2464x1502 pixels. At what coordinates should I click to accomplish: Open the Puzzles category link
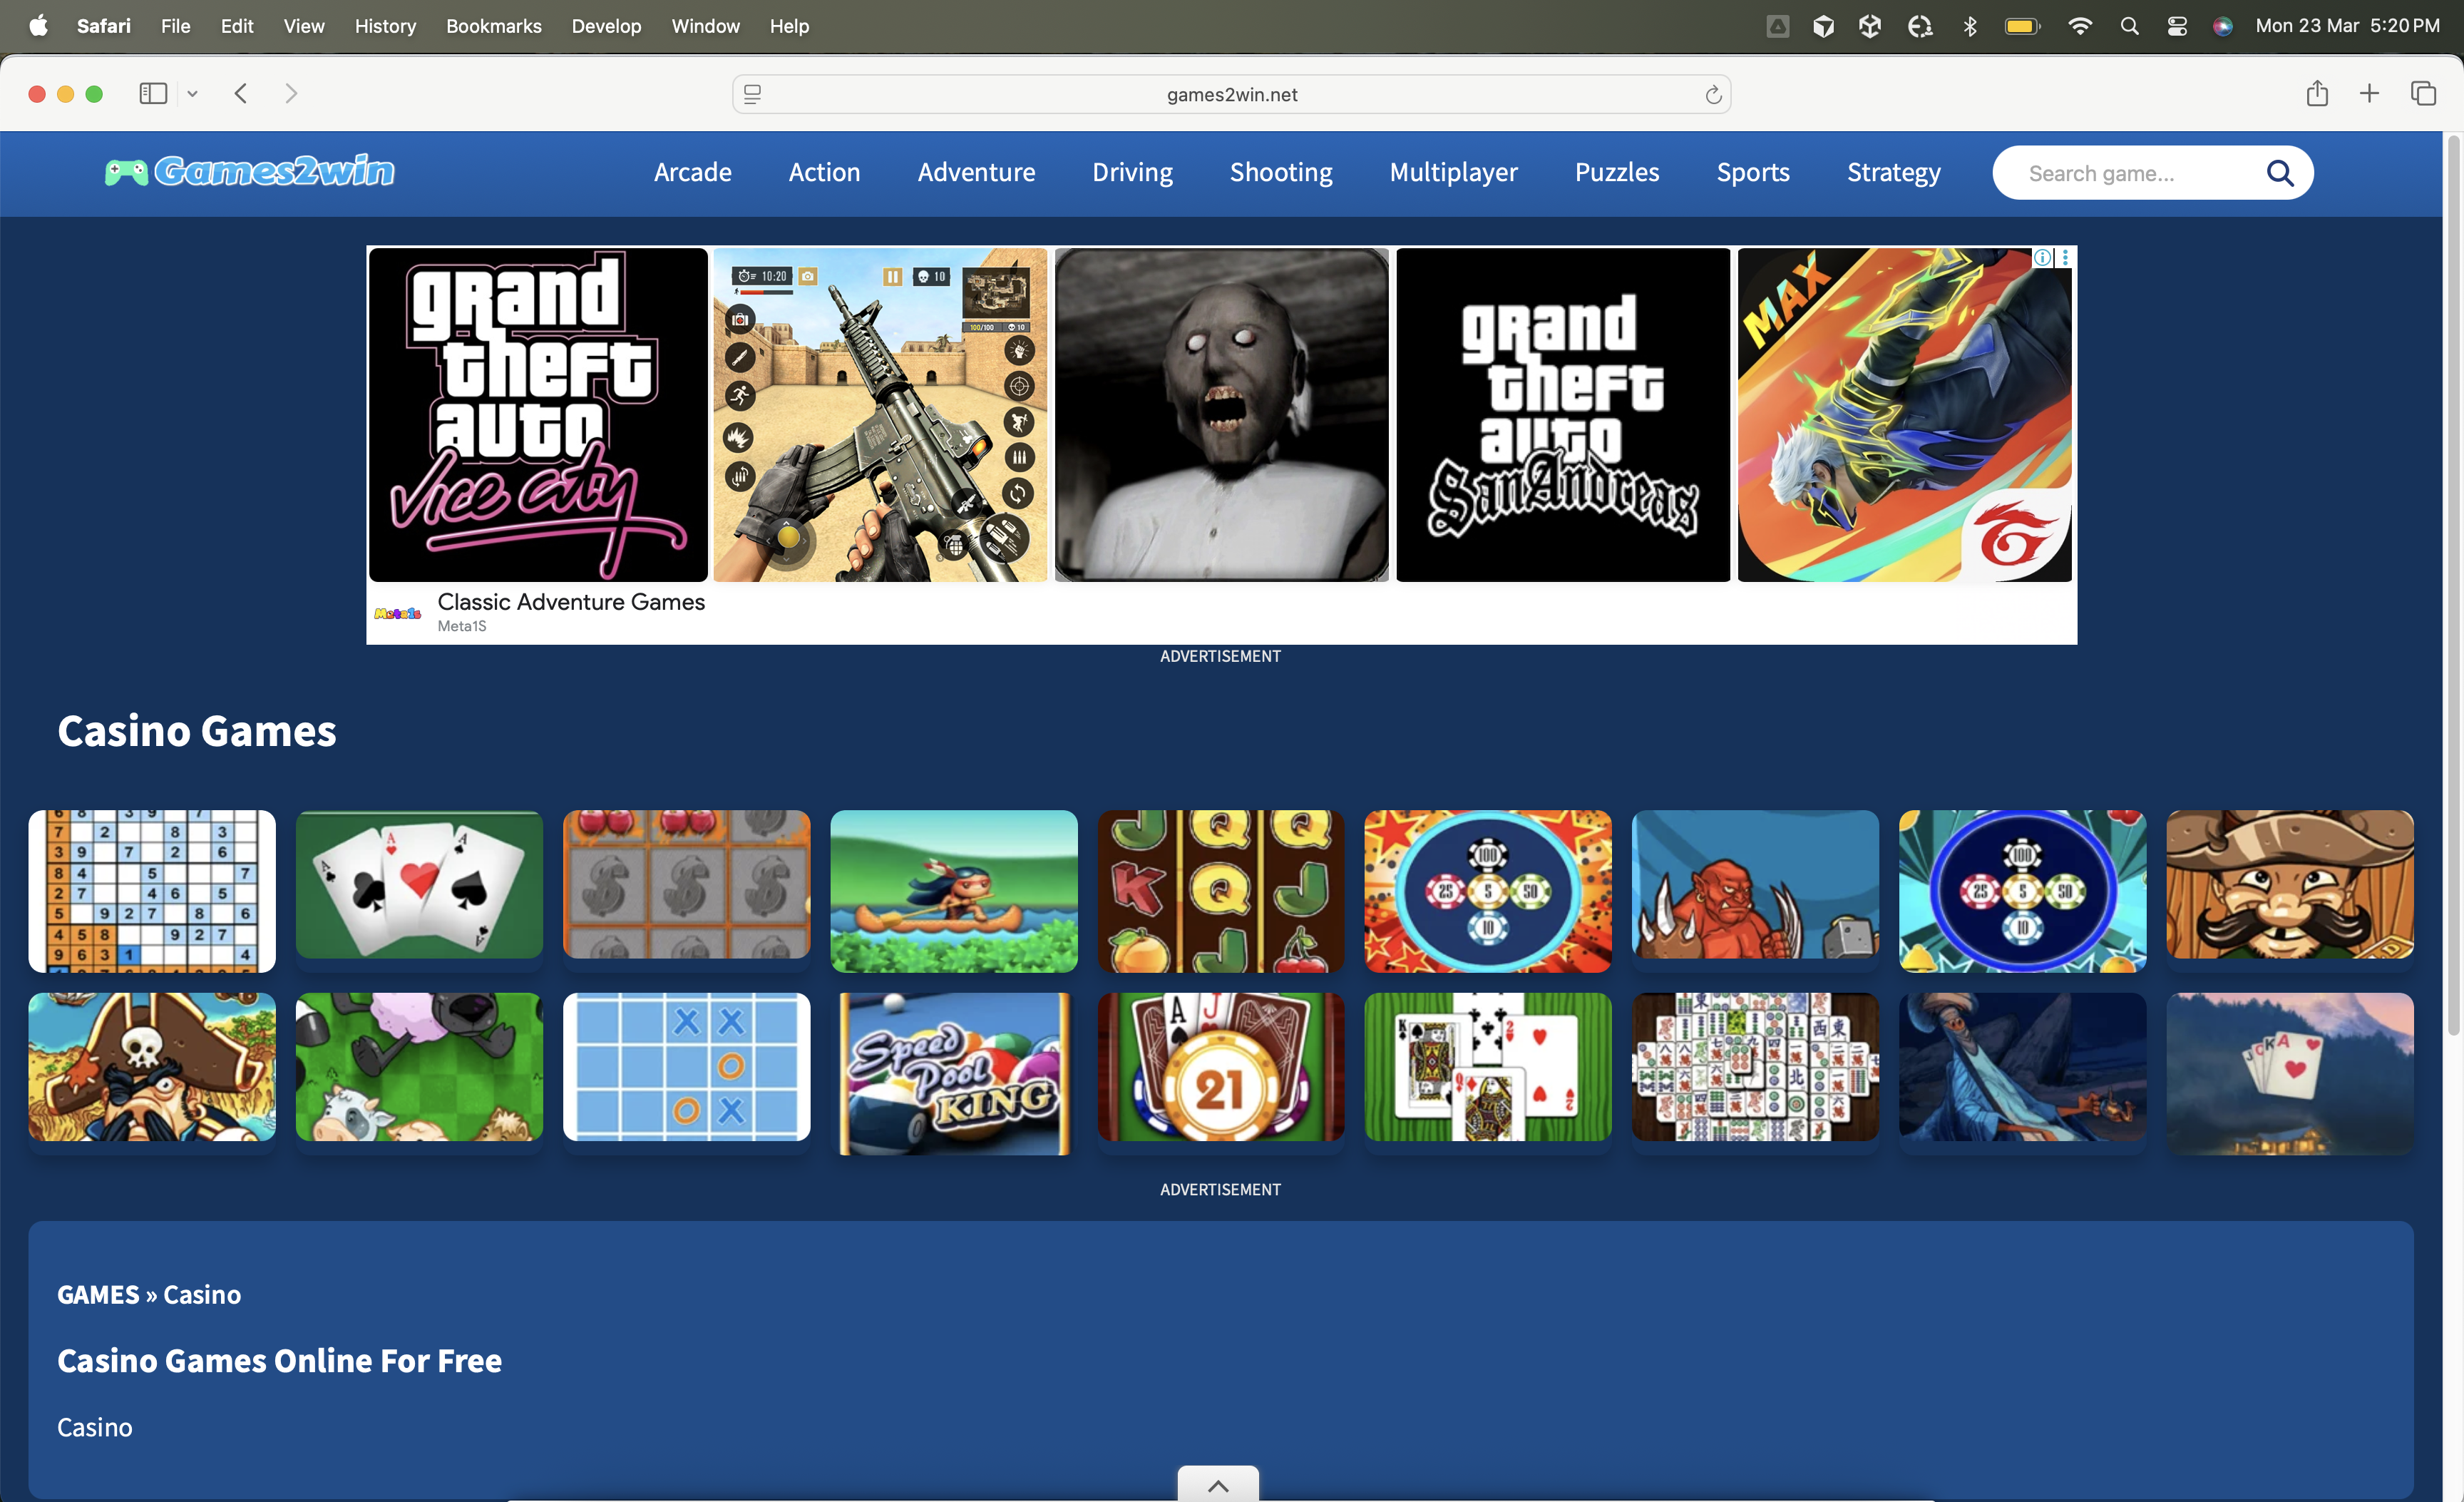[1616, 172]
